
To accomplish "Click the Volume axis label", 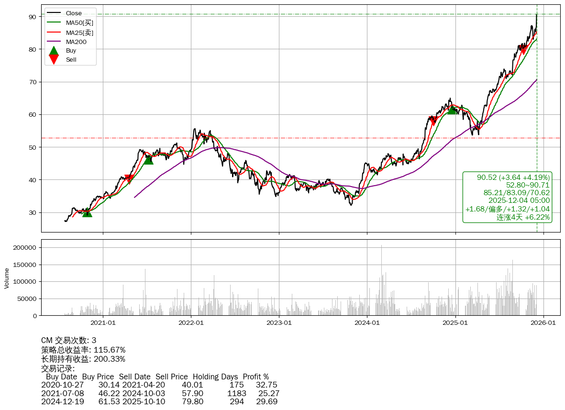I will (7, 278).
